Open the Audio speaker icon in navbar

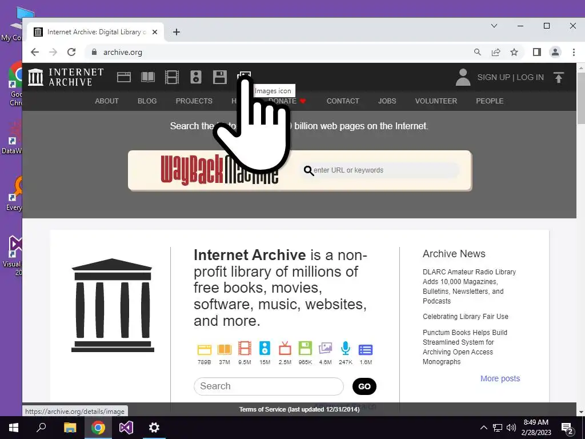pos(196,77)
